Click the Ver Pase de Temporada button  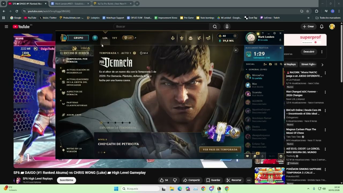point(220,150)
